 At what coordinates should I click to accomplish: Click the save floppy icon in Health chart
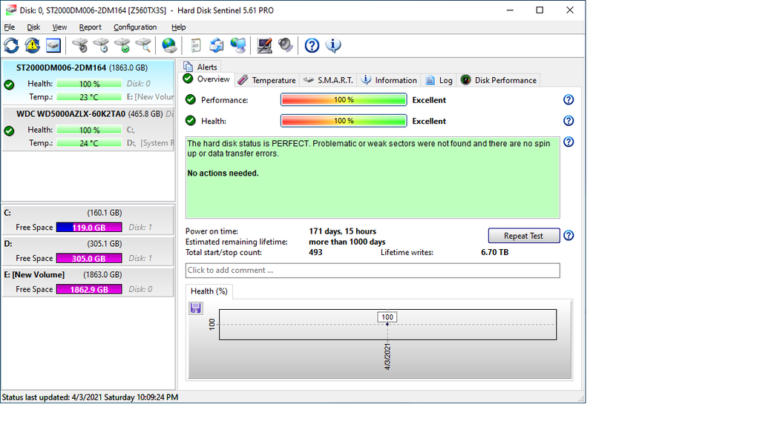[196, 308]
